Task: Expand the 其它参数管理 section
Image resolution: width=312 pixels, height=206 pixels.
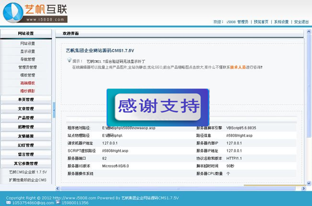Action: click(26, 163)
